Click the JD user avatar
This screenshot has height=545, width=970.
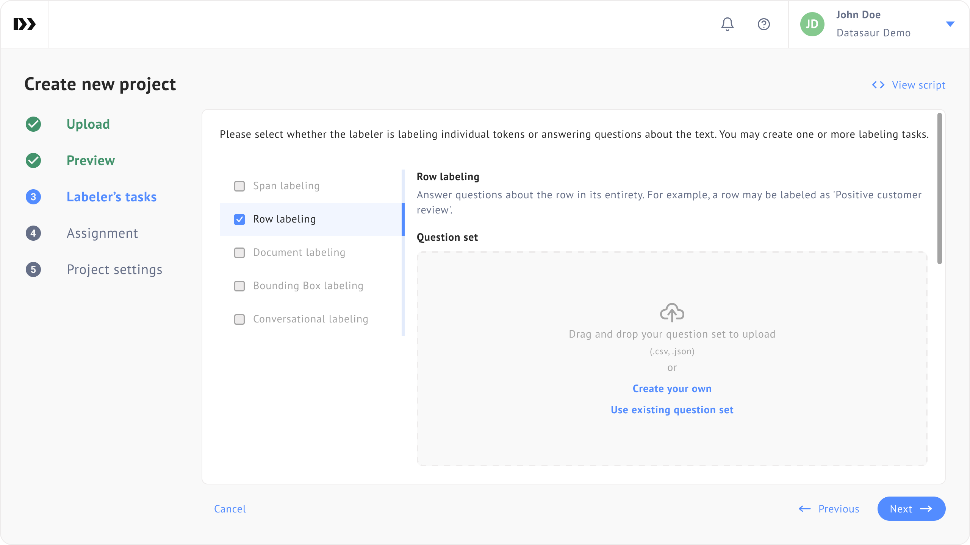click(x=812, y=24)
